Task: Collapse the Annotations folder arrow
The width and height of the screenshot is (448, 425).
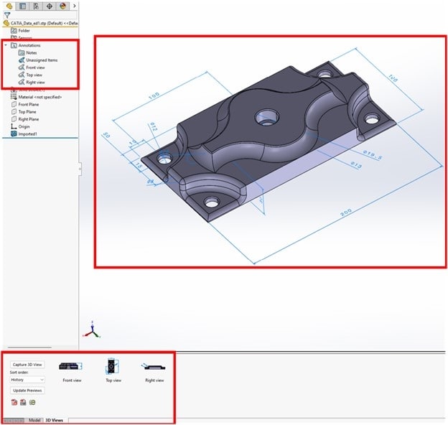Action: click(6, 45)
